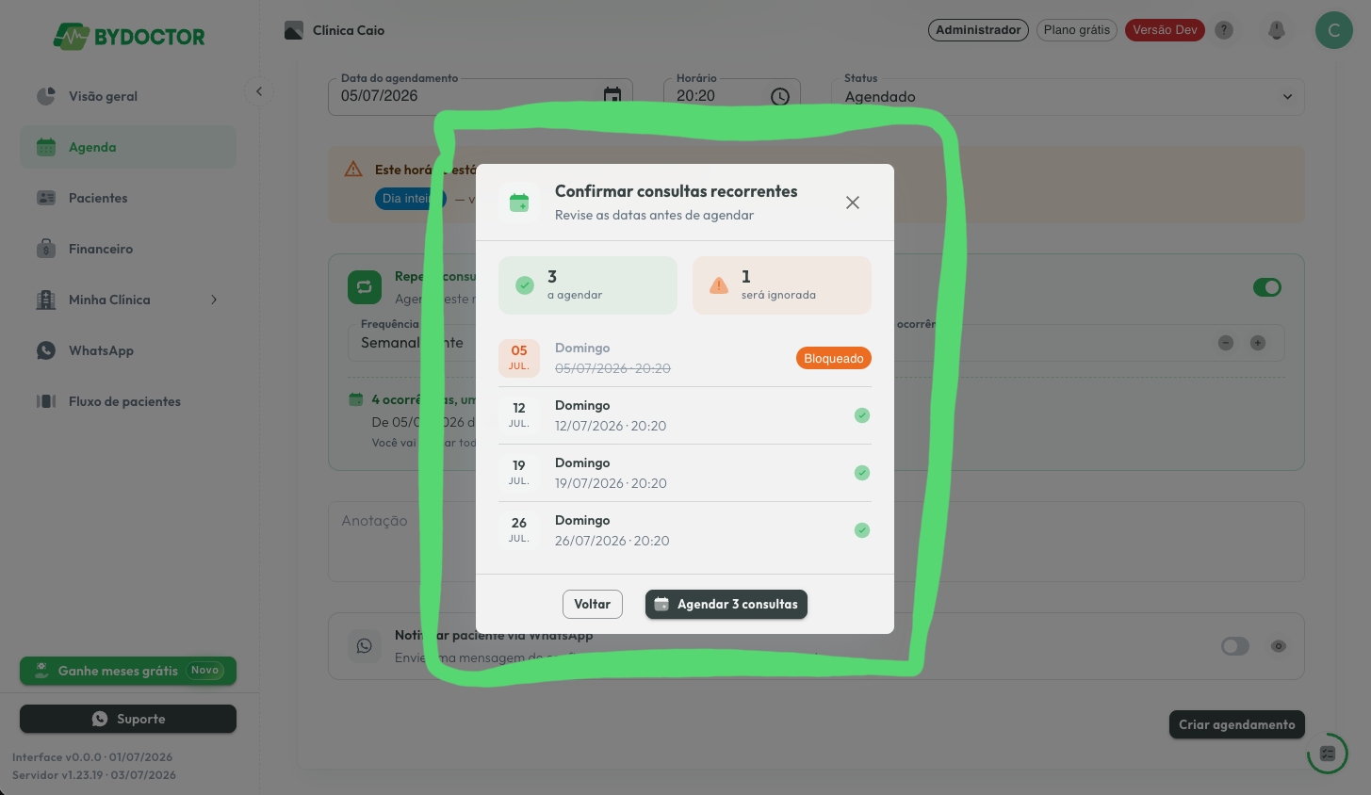The height and width of the screenshot is (795, 1371).
Task: Open the help question mark icon
Action: coord(1224,30)
